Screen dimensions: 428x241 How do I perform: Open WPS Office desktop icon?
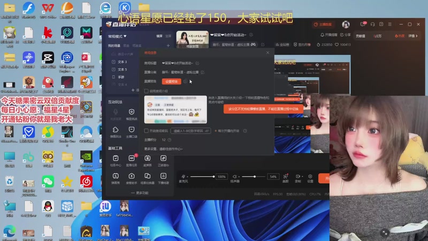[48, 10]
